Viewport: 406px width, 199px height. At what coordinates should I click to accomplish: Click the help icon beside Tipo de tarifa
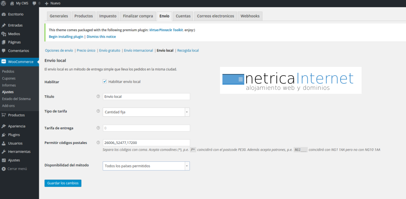click(98, 111)
